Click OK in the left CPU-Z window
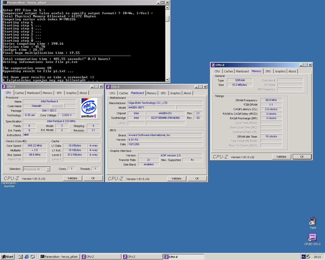Image resolution: width=325 pixels, height=260 pixels. pos(93,178)
